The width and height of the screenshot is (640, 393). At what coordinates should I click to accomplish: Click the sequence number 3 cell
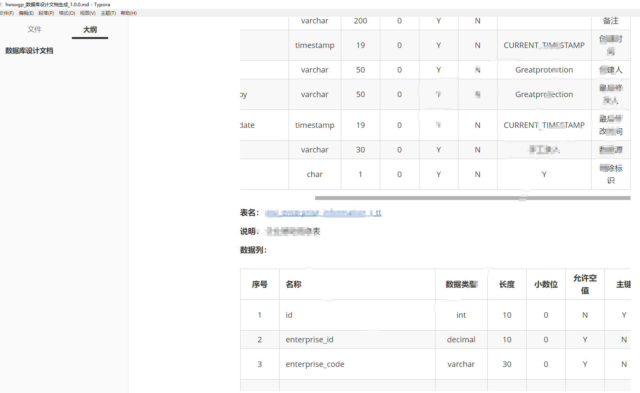coord(260,364)
